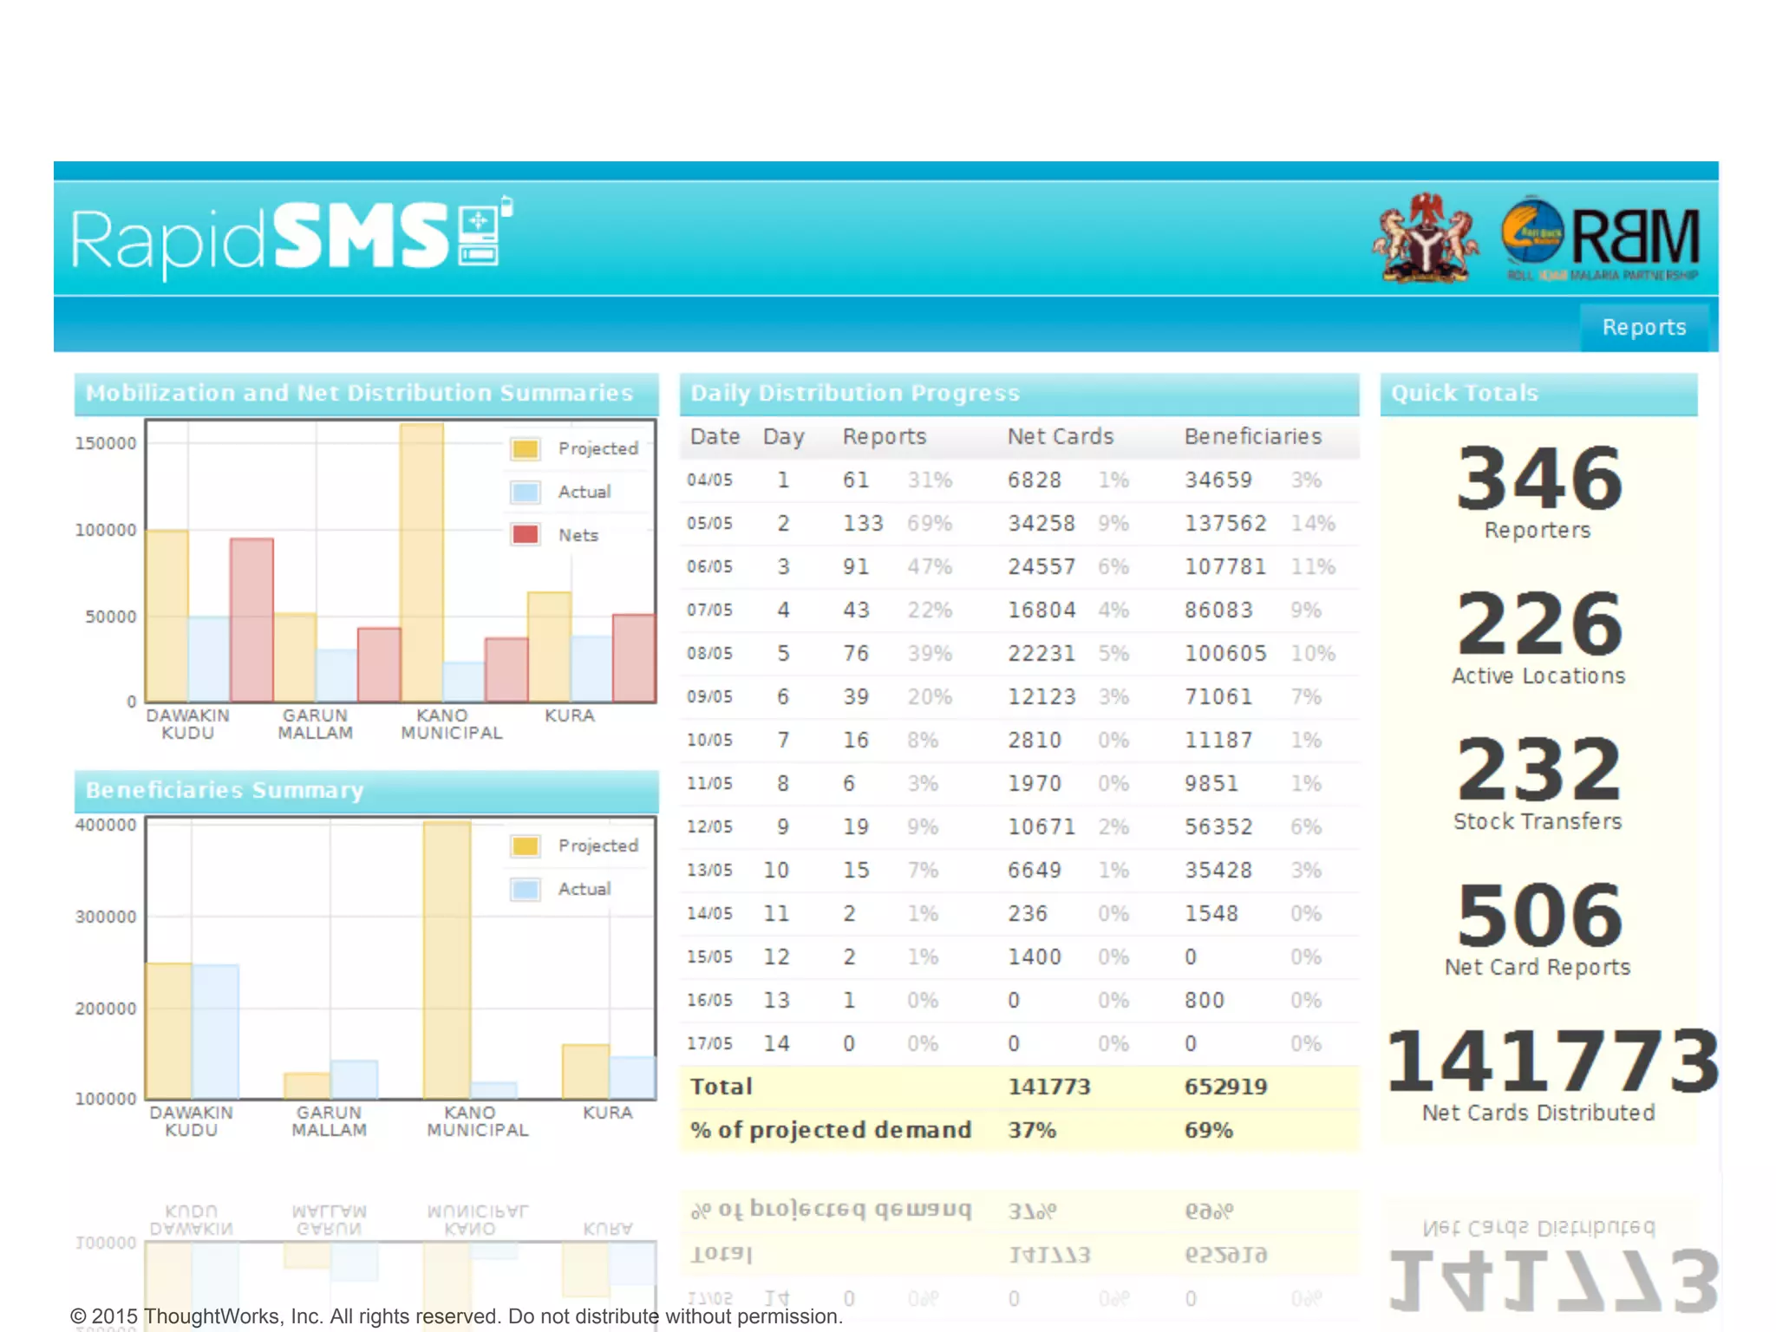Click the Nigerian coat of arms emblem

pyautogui.click(x=1426, y=238)
